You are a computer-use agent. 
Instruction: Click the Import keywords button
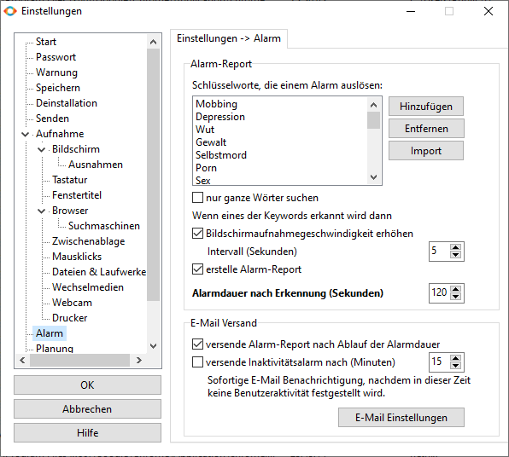tap(426, 151)
